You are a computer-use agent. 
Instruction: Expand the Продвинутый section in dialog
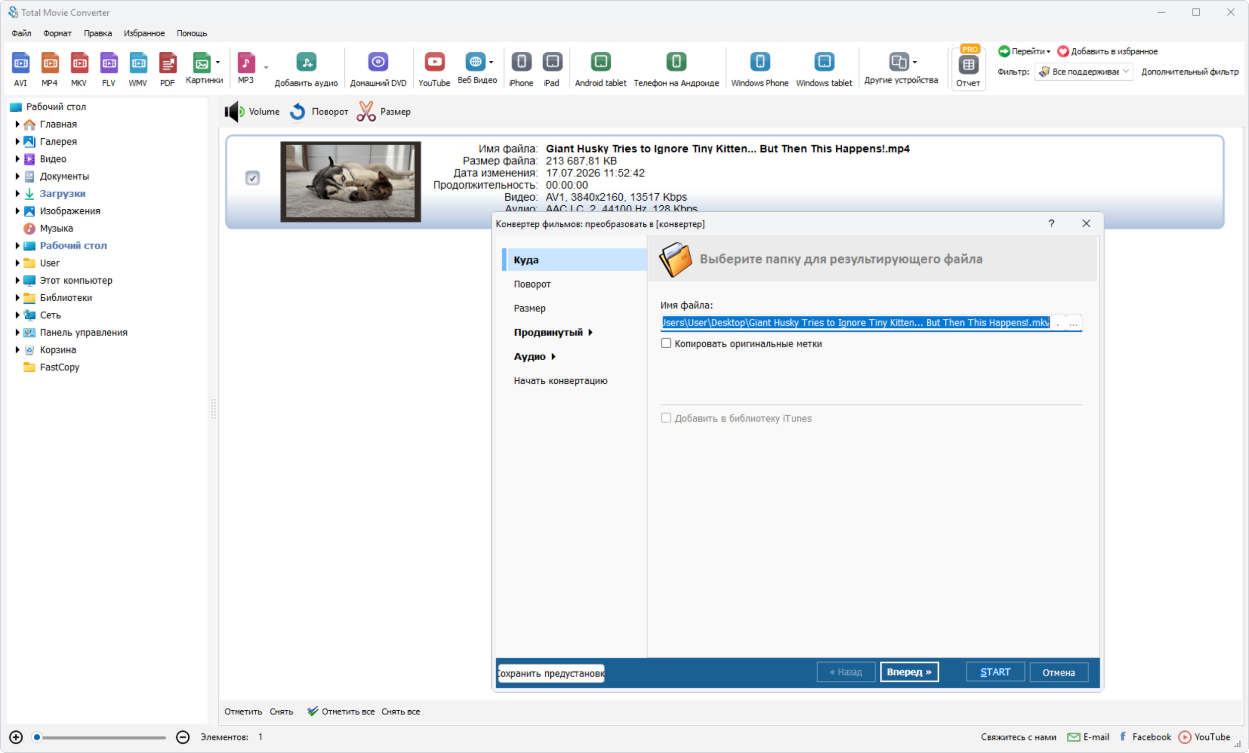point(553,332)
